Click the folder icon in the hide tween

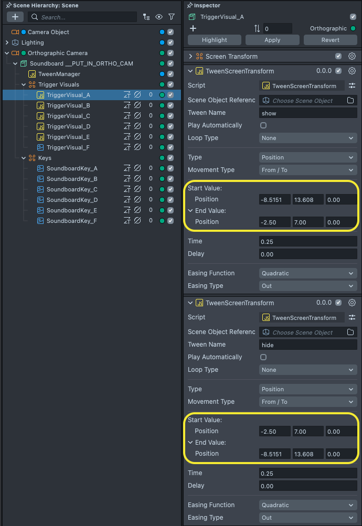(x=350, y=332)
